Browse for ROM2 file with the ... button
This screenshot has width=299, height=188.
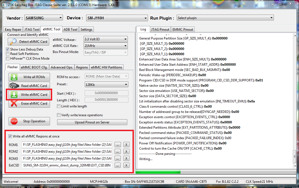coord(118,152)
